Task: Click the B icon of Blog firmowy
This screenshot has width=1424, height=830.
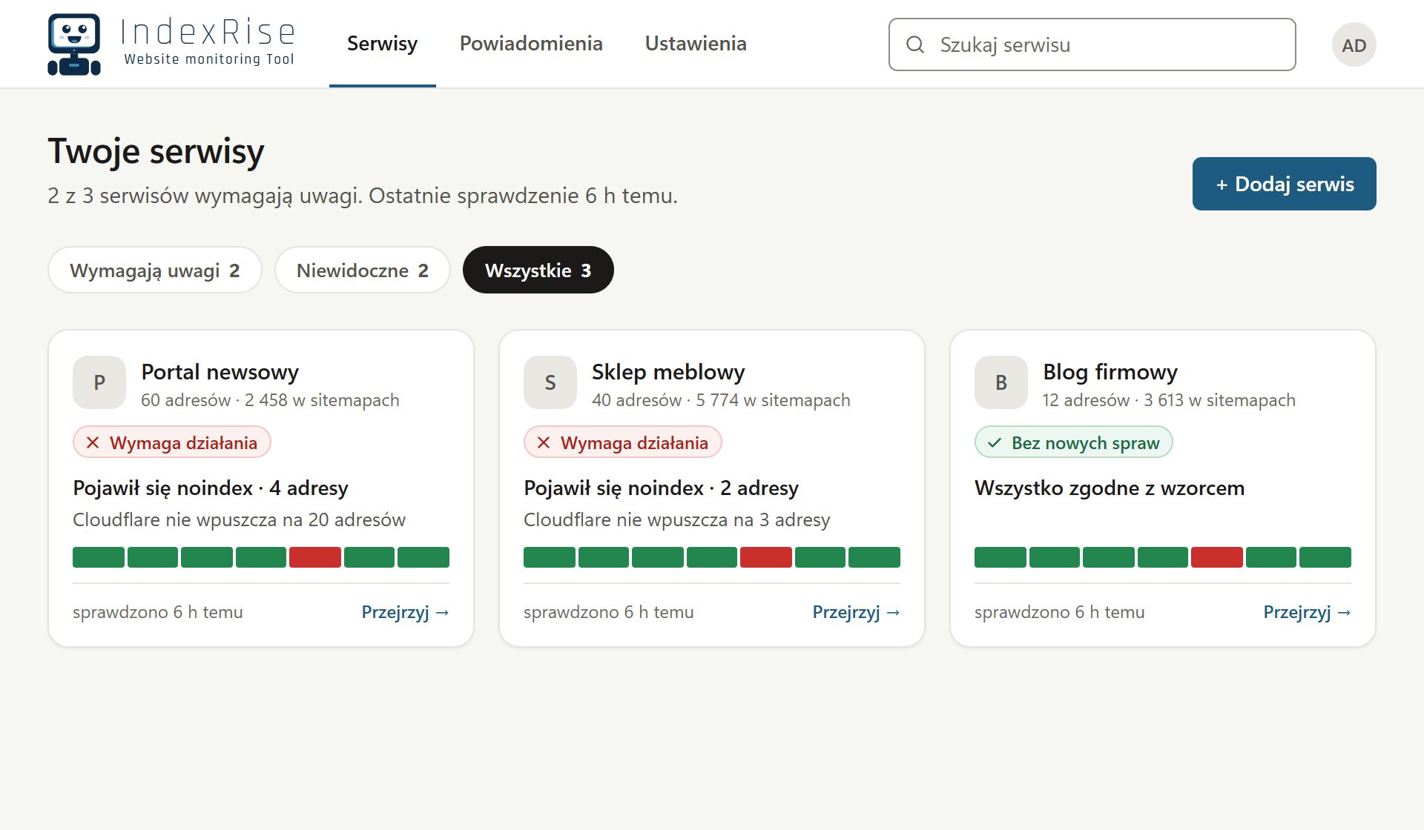Action: (1001, 382)
